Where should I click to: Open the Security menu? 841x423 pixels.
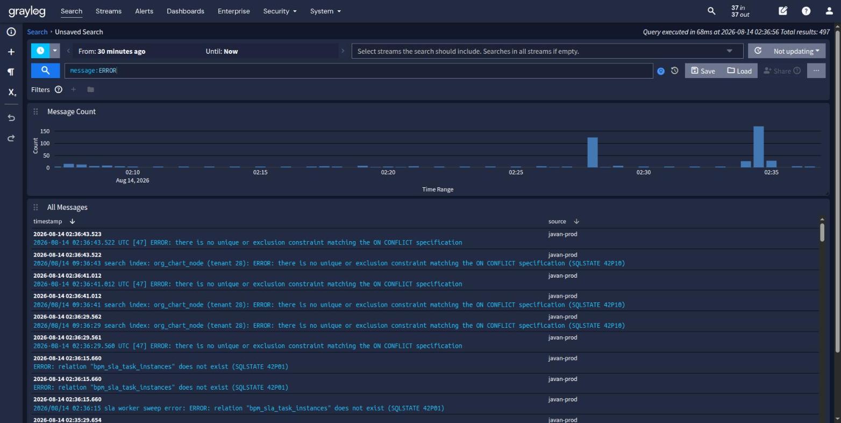(x=280, y=11)
